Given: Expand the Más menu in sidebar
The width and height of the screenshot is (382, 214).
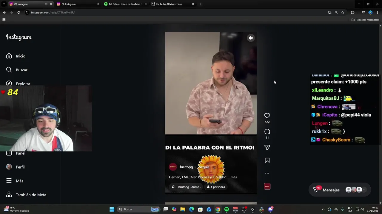Looking at the screenshot, I should 15,181.
